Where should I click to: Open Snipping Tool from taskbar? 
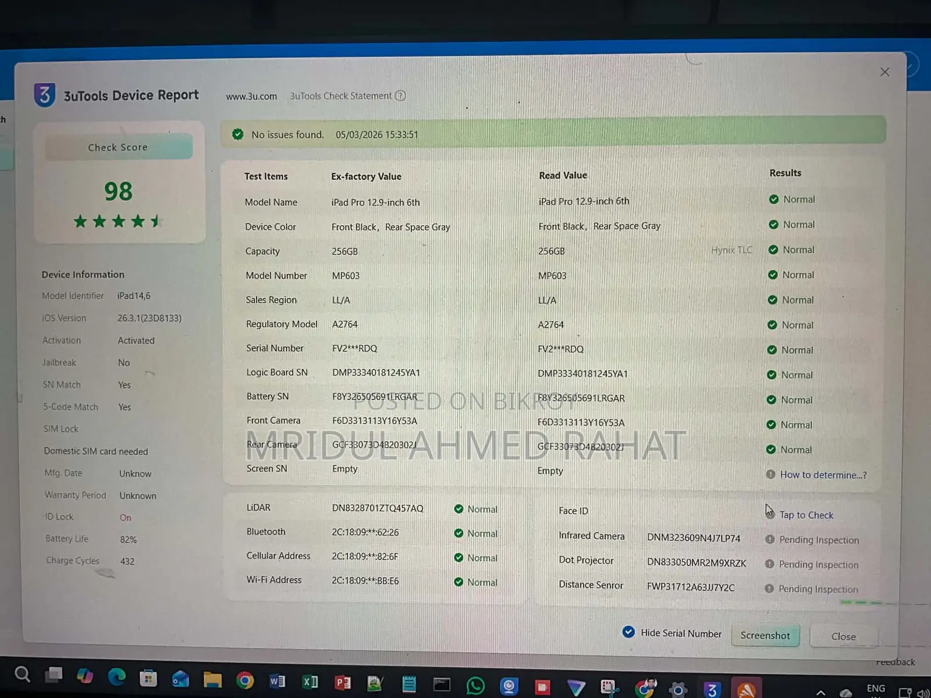(609, 688)
